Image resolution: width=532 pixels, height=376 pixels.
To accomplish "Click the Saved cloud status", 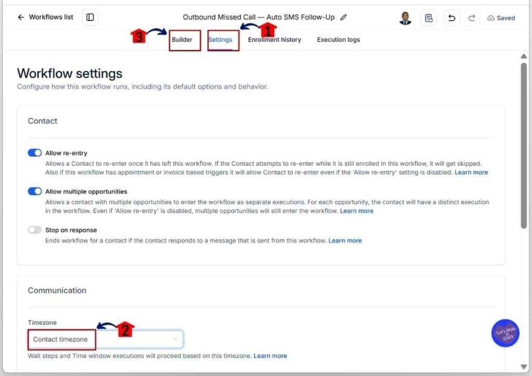I will click(501, 18).
